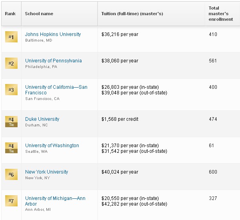The height and width of the screenshot is (220, 240).
Task: Select $31,542 per year (out-of-state) text
Action: coord(134,151)
